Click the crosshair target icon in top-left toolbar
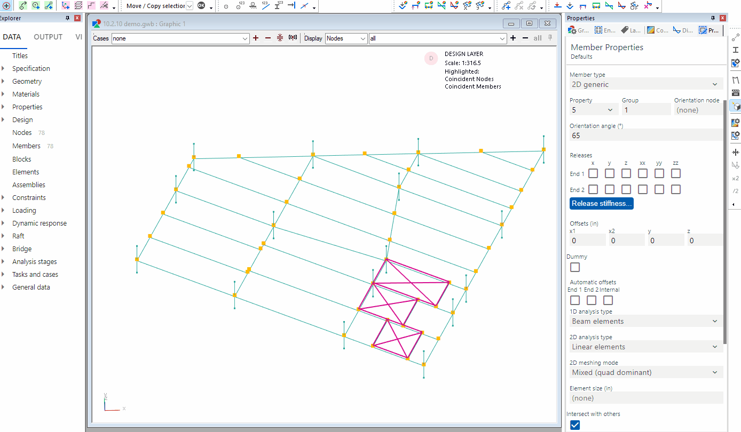Image resolution: width=741 pixels, height=432 pixels. tap(6, 6)
